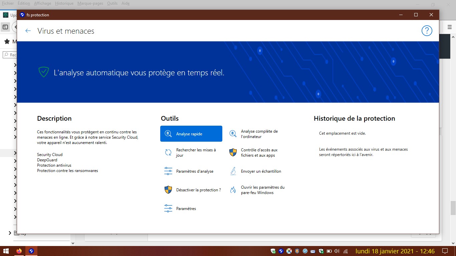Click the Protection antivirus feature line
The height and width of the screenshot is (256, 456).
[54, 165]
